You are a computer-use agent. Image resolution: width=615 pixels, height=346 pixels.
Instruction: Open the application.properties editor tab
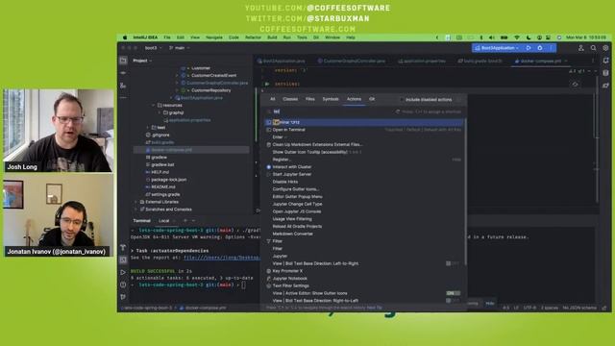coord(422,62)
